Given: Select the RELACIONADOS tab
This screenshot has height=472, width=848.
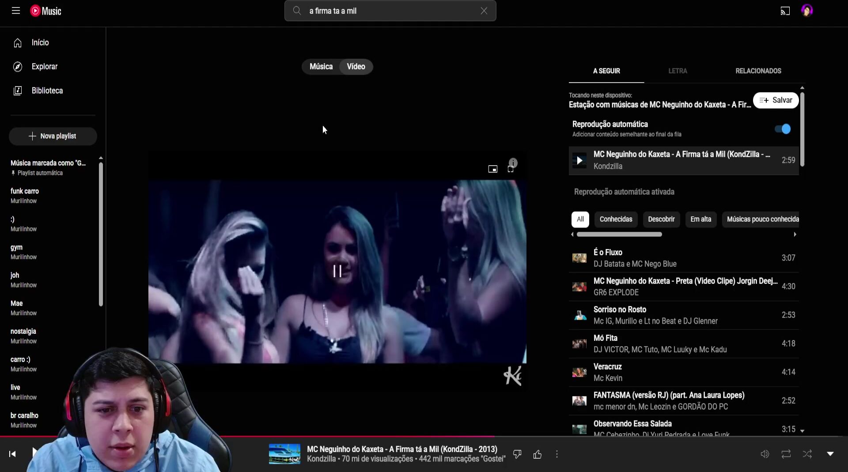Looking at the screenshot, I should coord(758,71).
